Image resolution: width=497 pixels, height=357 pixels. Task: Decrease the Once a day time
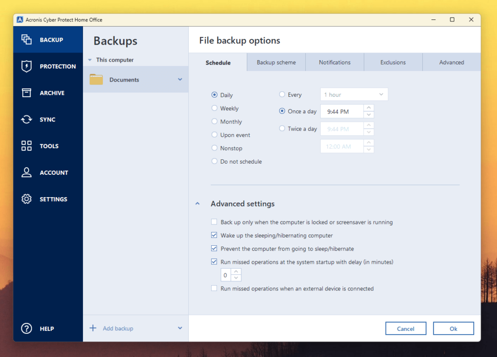(369, 115)
